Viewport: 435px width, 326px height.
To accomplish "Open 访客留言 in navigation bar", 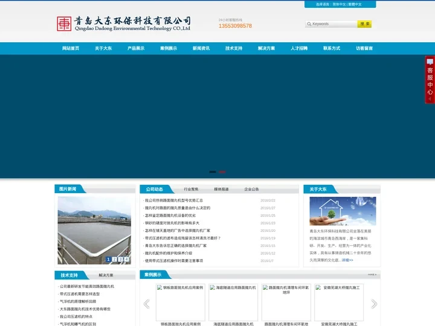I will click(364, 48).
